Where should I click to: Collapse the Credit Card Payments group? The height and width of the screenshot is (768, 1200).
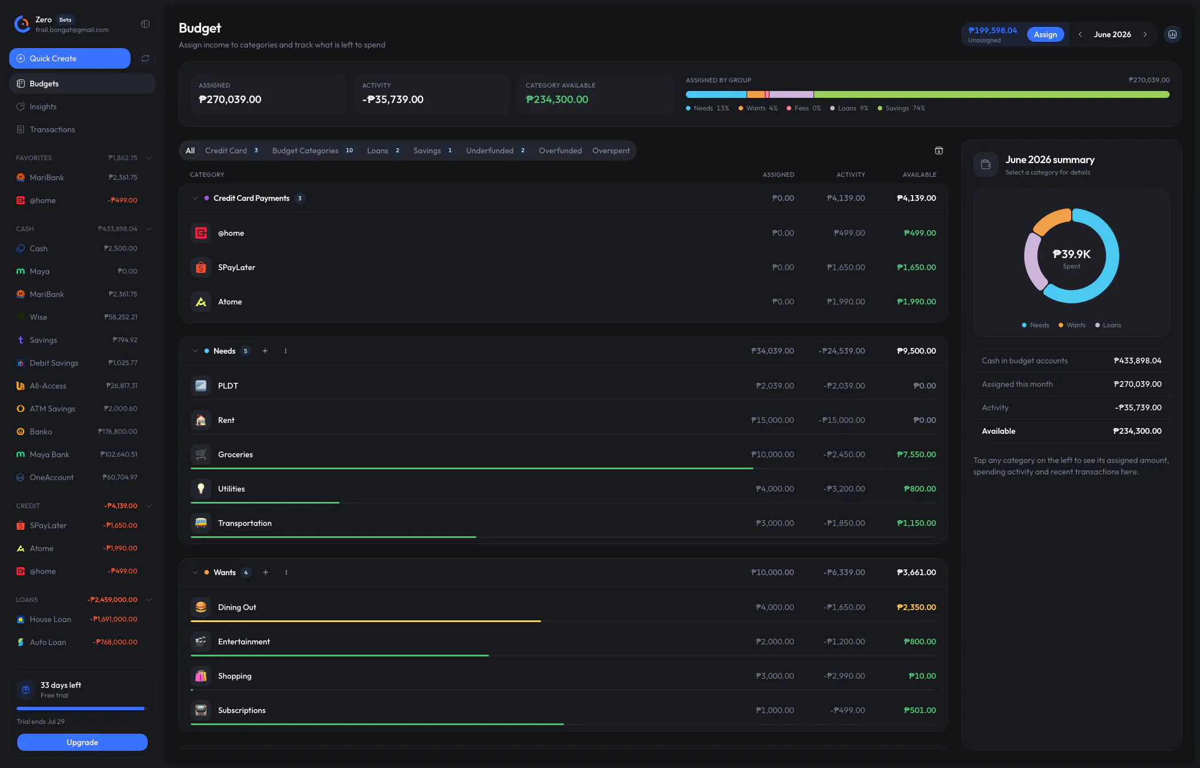[195, 198]
